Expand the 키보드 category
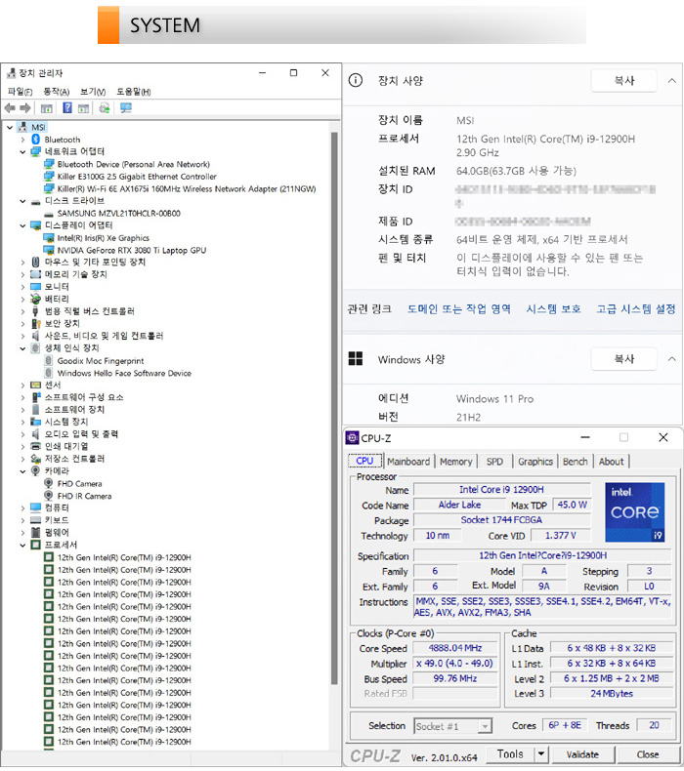This screenshot has width=684, height=771. click(22, 521)
